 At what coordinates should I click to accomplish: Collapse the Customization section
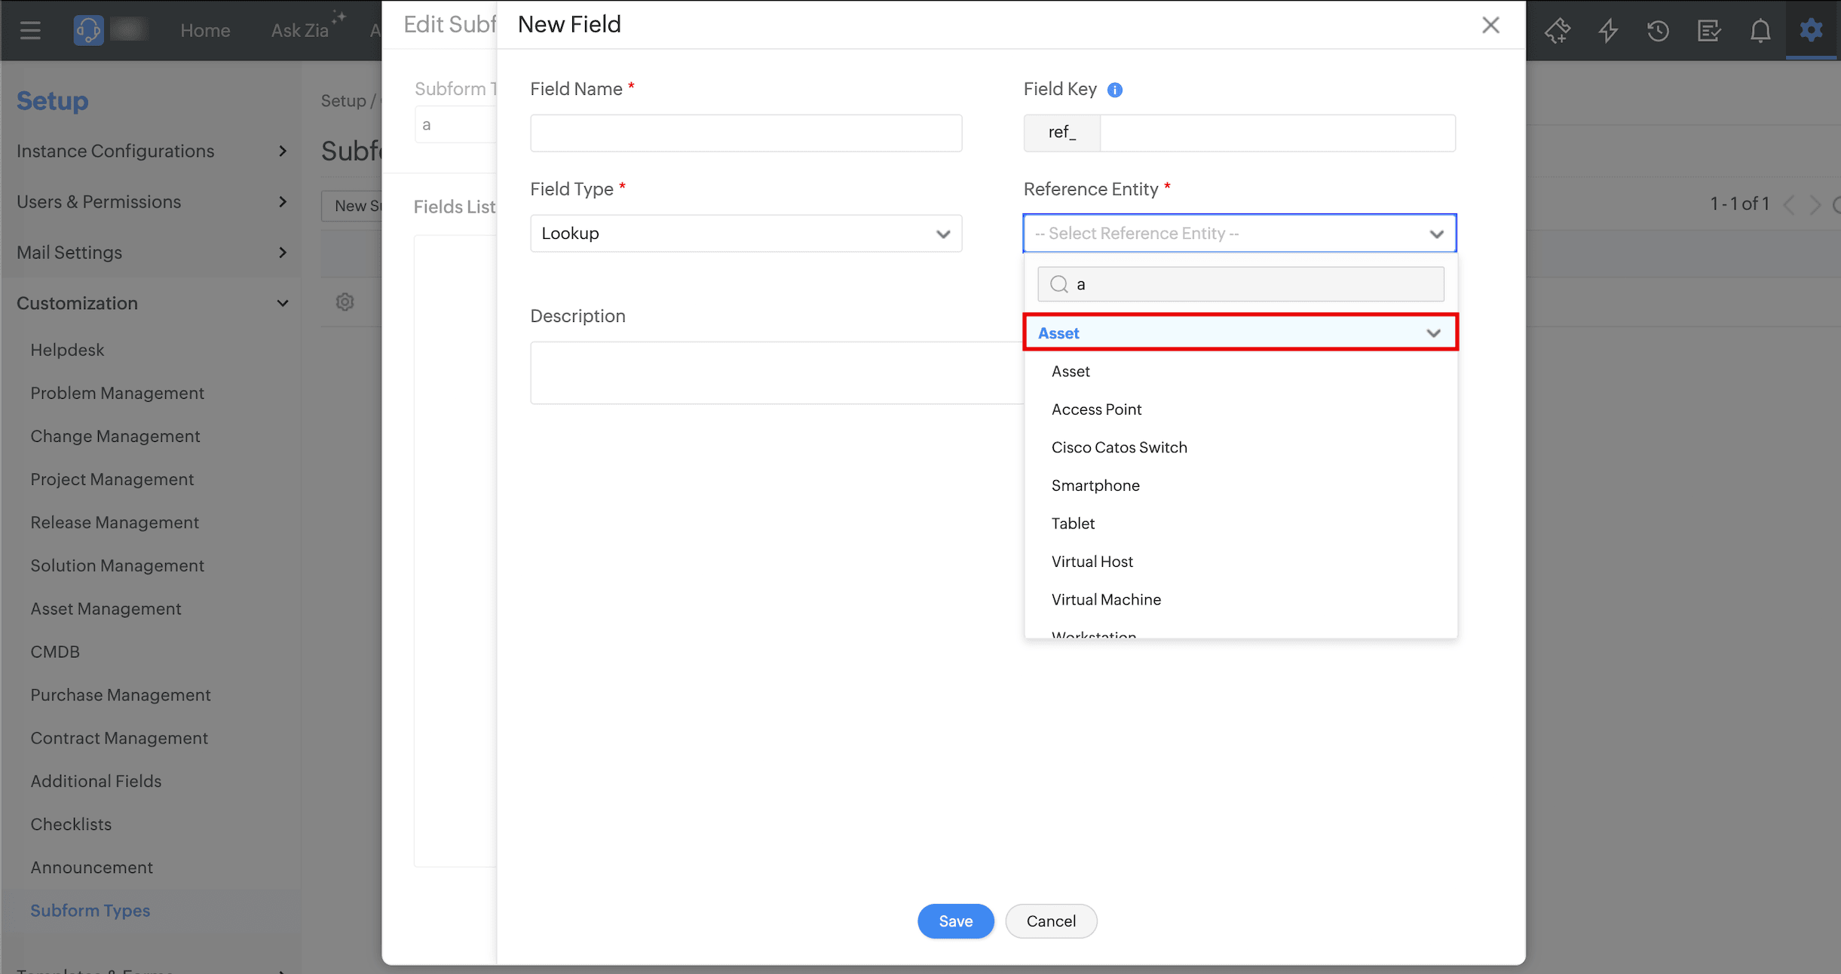pos(151,303)
